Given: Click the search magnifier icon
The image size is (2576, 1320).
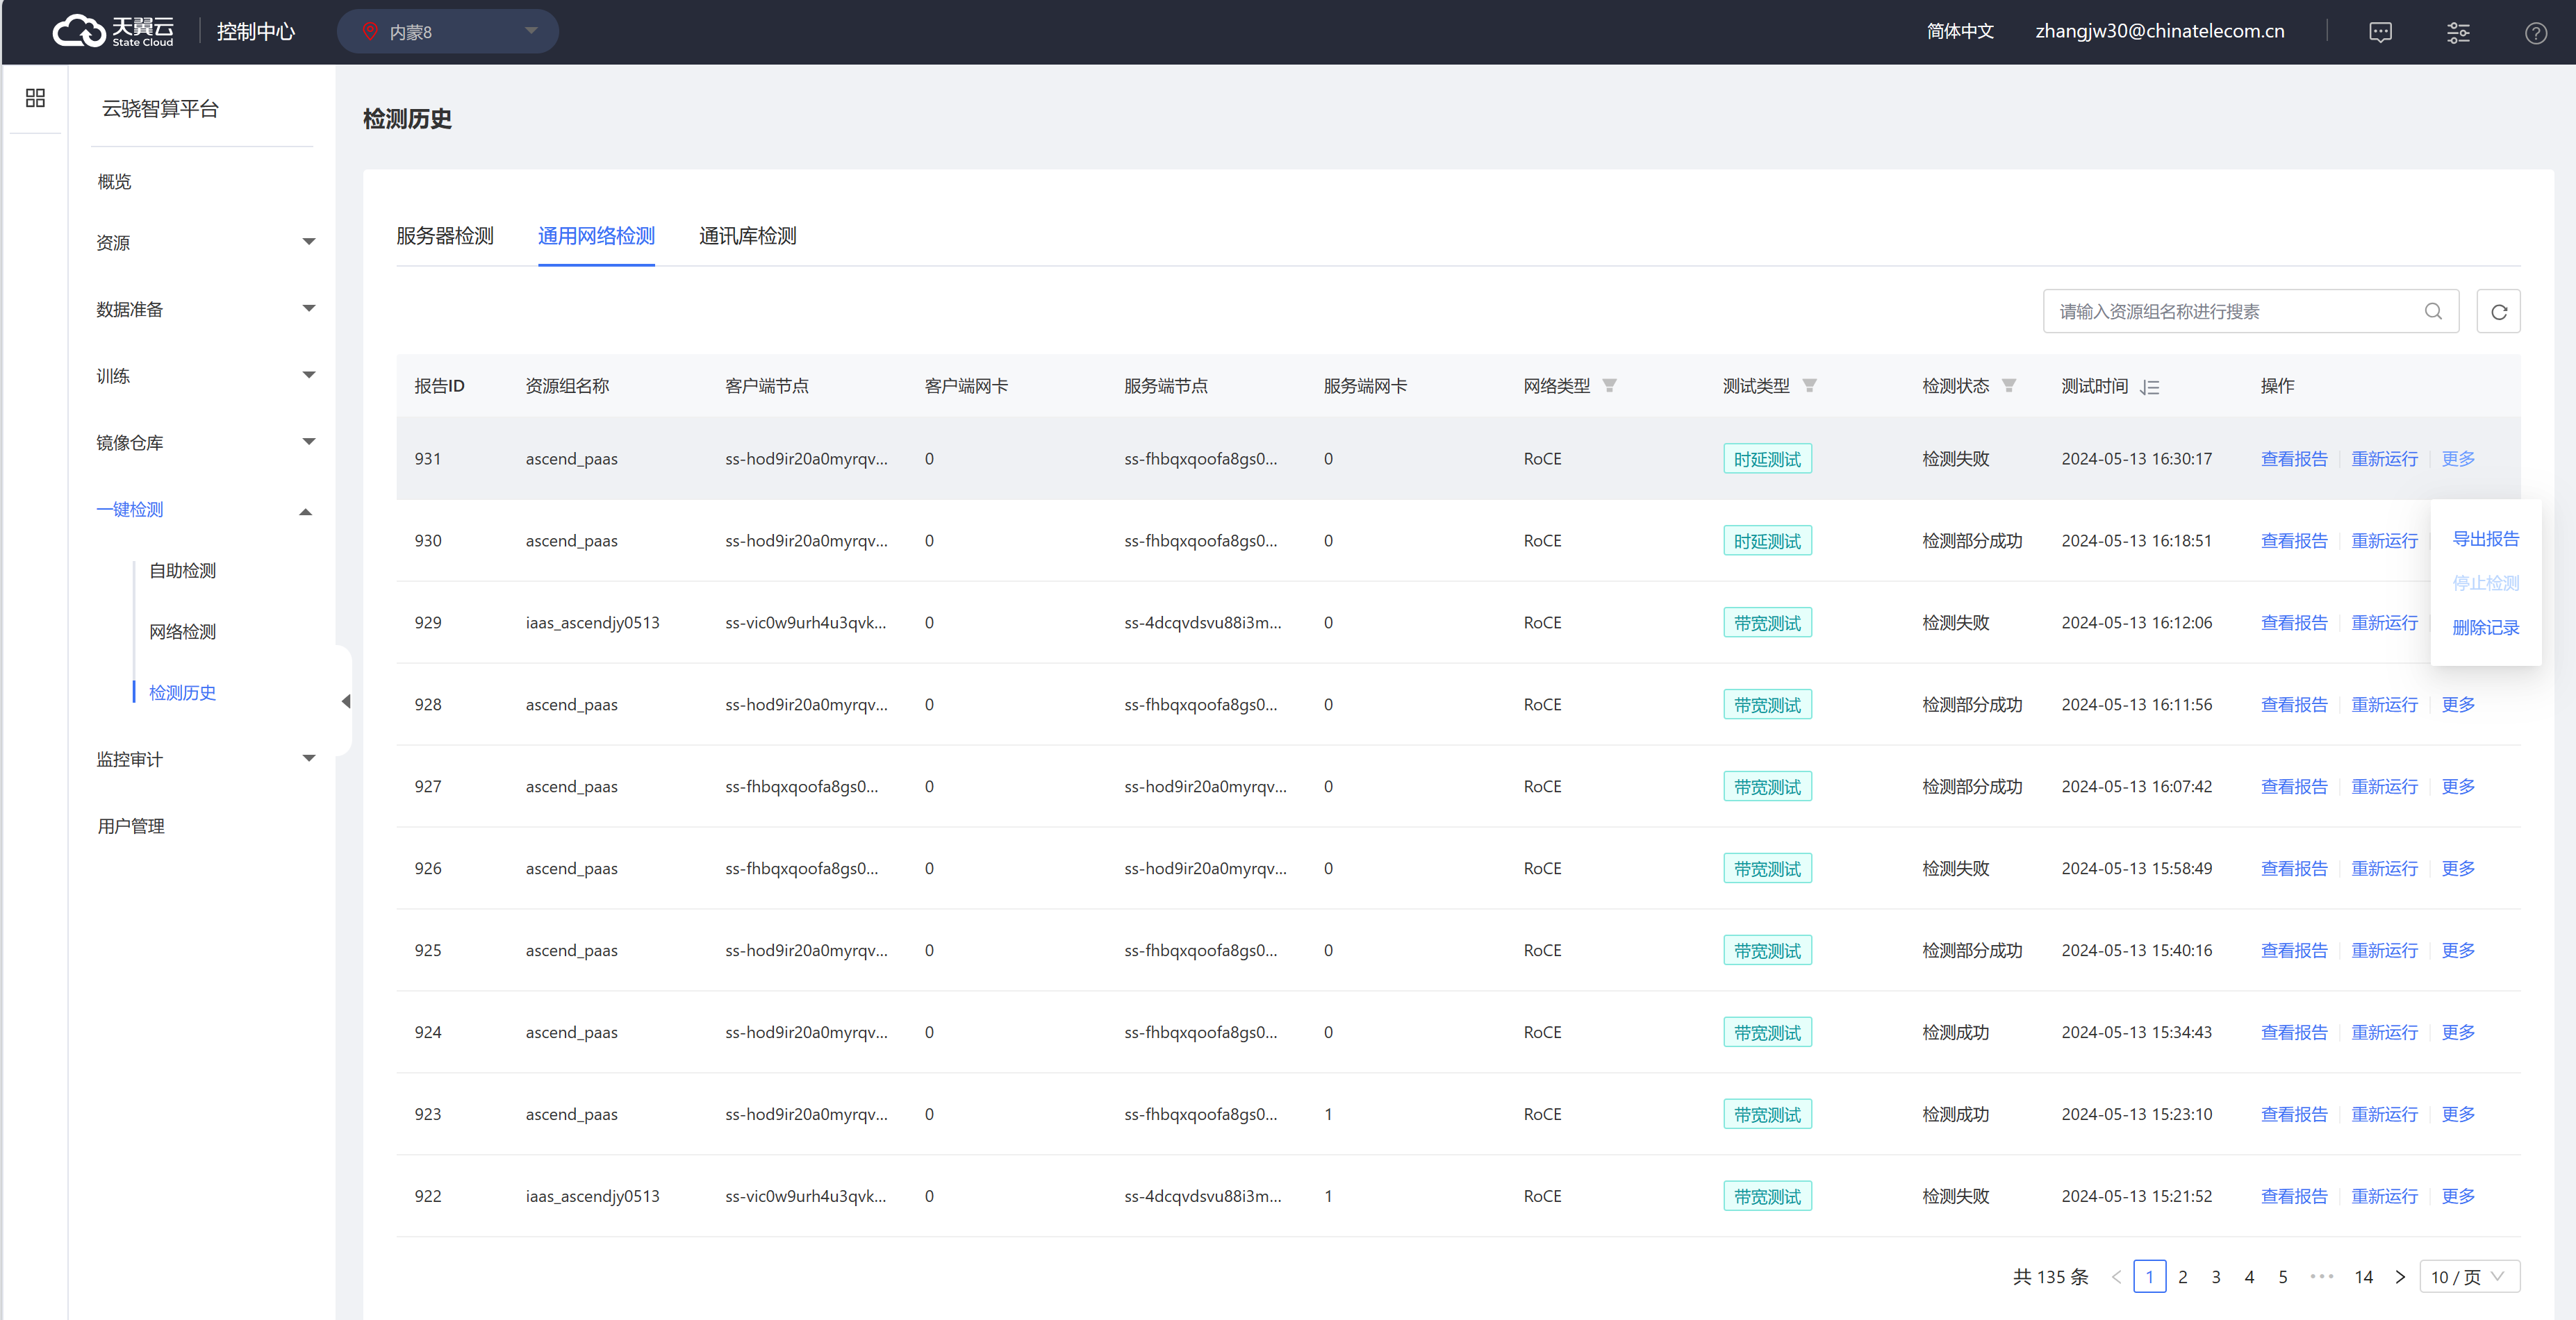Looking at the screenshot, I should [2433, 312].
